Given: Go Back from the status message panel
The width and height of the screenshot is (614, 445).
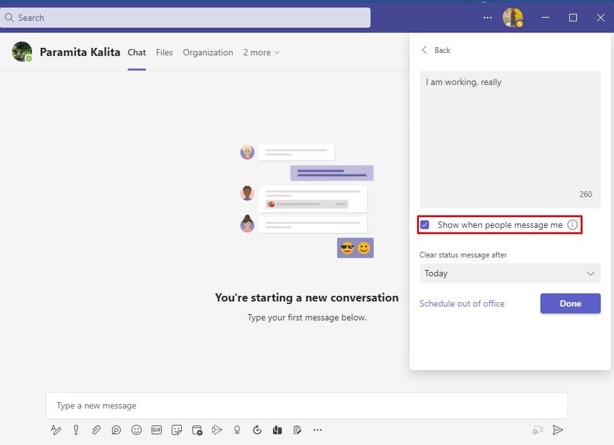Looking at the screenshot, I should [436, 50].
